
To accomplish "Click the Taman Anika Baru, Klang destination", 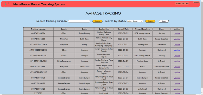I will point(104,39).
